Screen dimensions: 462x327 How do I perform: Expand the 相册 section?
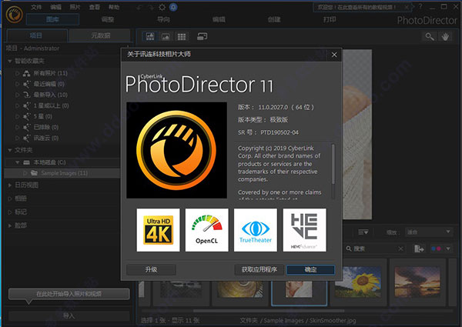click(x=10, y=199)
